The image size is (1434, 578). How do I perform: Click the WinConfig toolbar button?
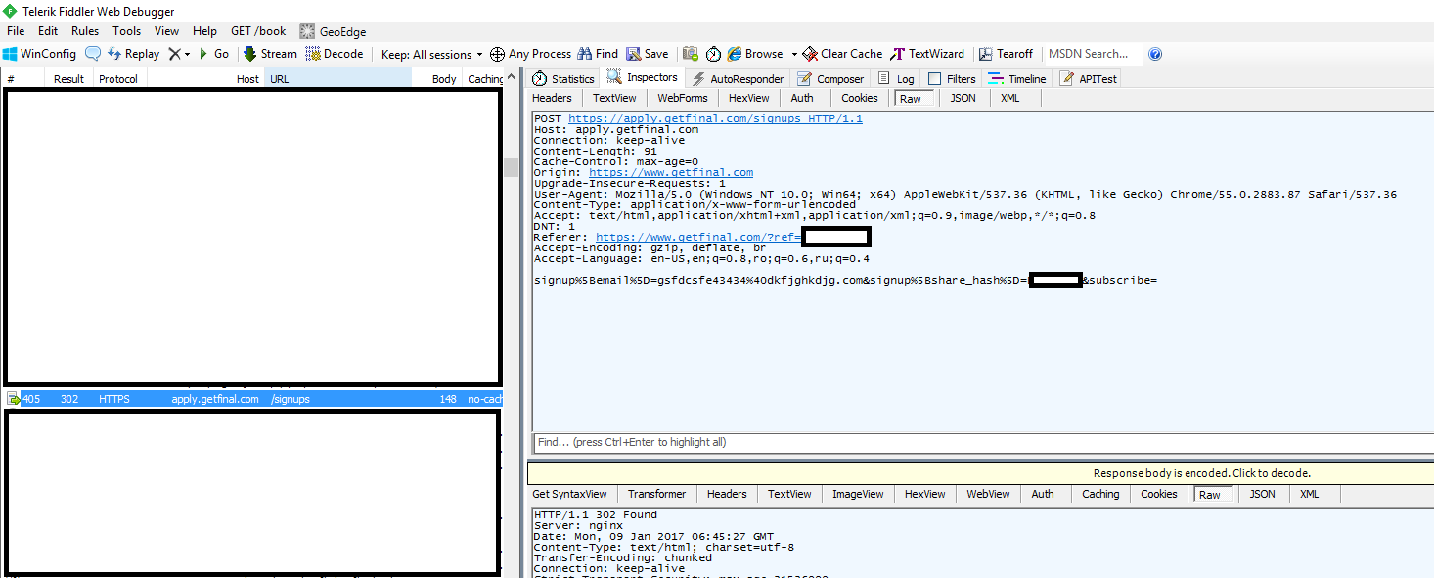tap(39, 54)
